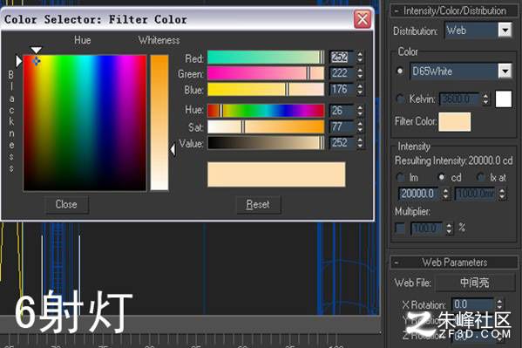The height and width of the screenshot is (348, 522).
Task: Select the lx at radio option
Action: point(480,177)
